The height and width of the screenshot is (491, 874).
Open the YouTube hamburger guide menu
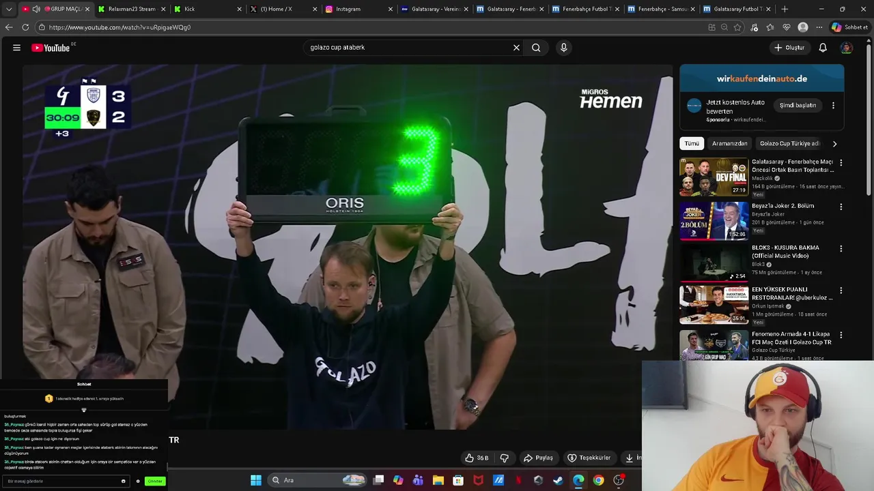[x=16, y=48]
